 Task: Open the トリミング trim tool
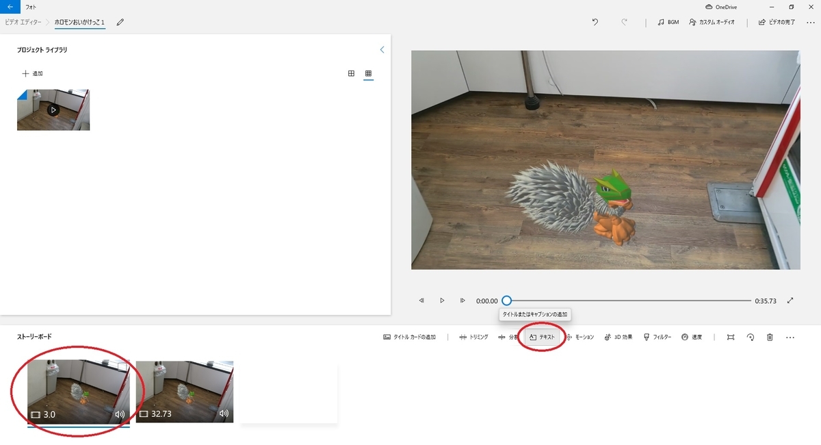pyautogui.click(x=473, y=338)
